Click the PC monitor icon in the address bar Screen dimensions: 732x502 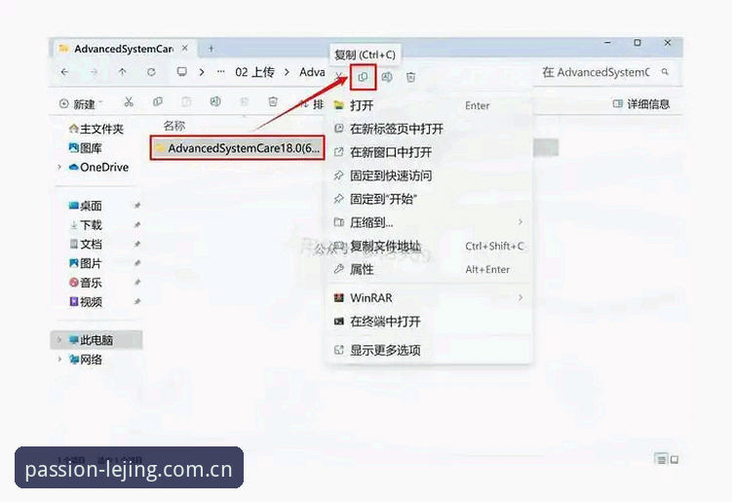[181, 72]
